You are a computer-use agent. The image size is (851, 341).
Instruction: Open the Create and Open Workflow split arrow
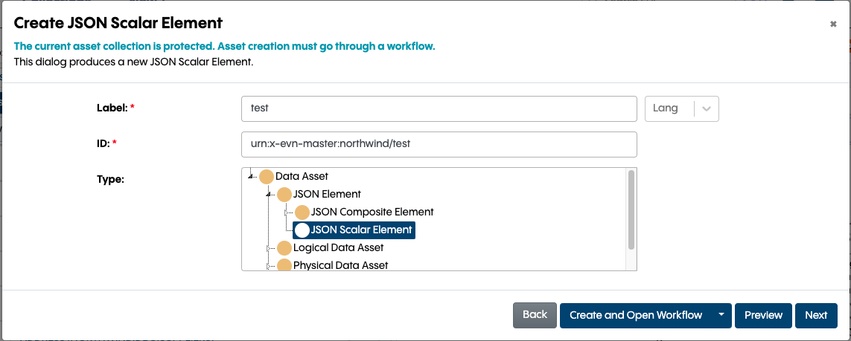click(721, 315)
